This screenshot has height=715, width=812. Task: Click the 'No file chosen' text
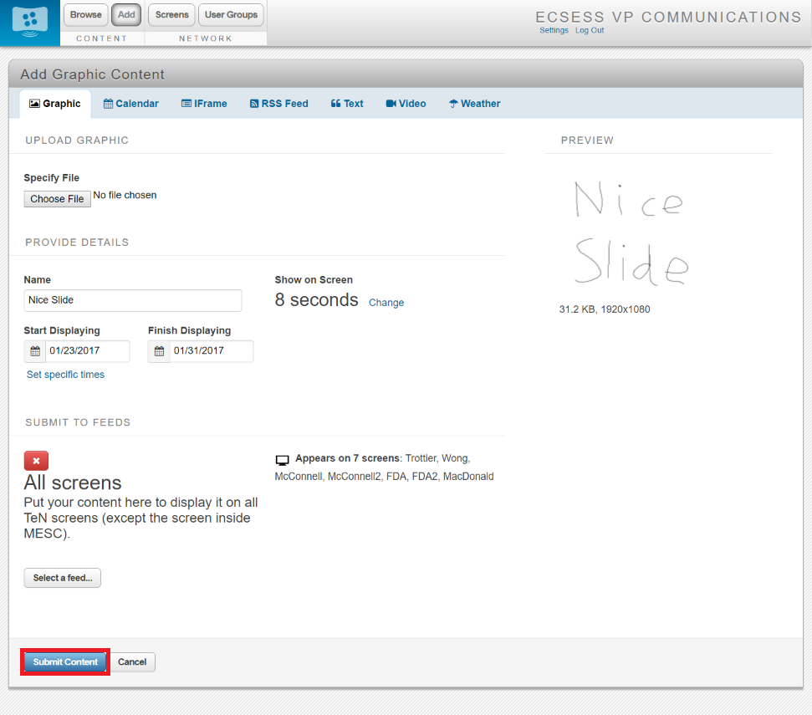tap(125, 195)
